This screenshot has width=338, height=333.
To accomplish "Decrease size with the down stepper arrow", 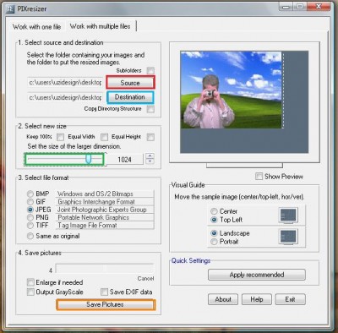I will pos(150,161).
